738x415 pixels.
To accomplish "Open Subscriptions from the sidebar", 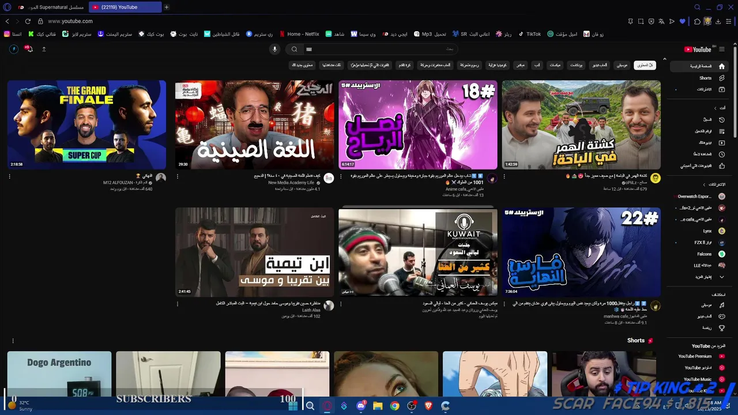I will point(699,89).
